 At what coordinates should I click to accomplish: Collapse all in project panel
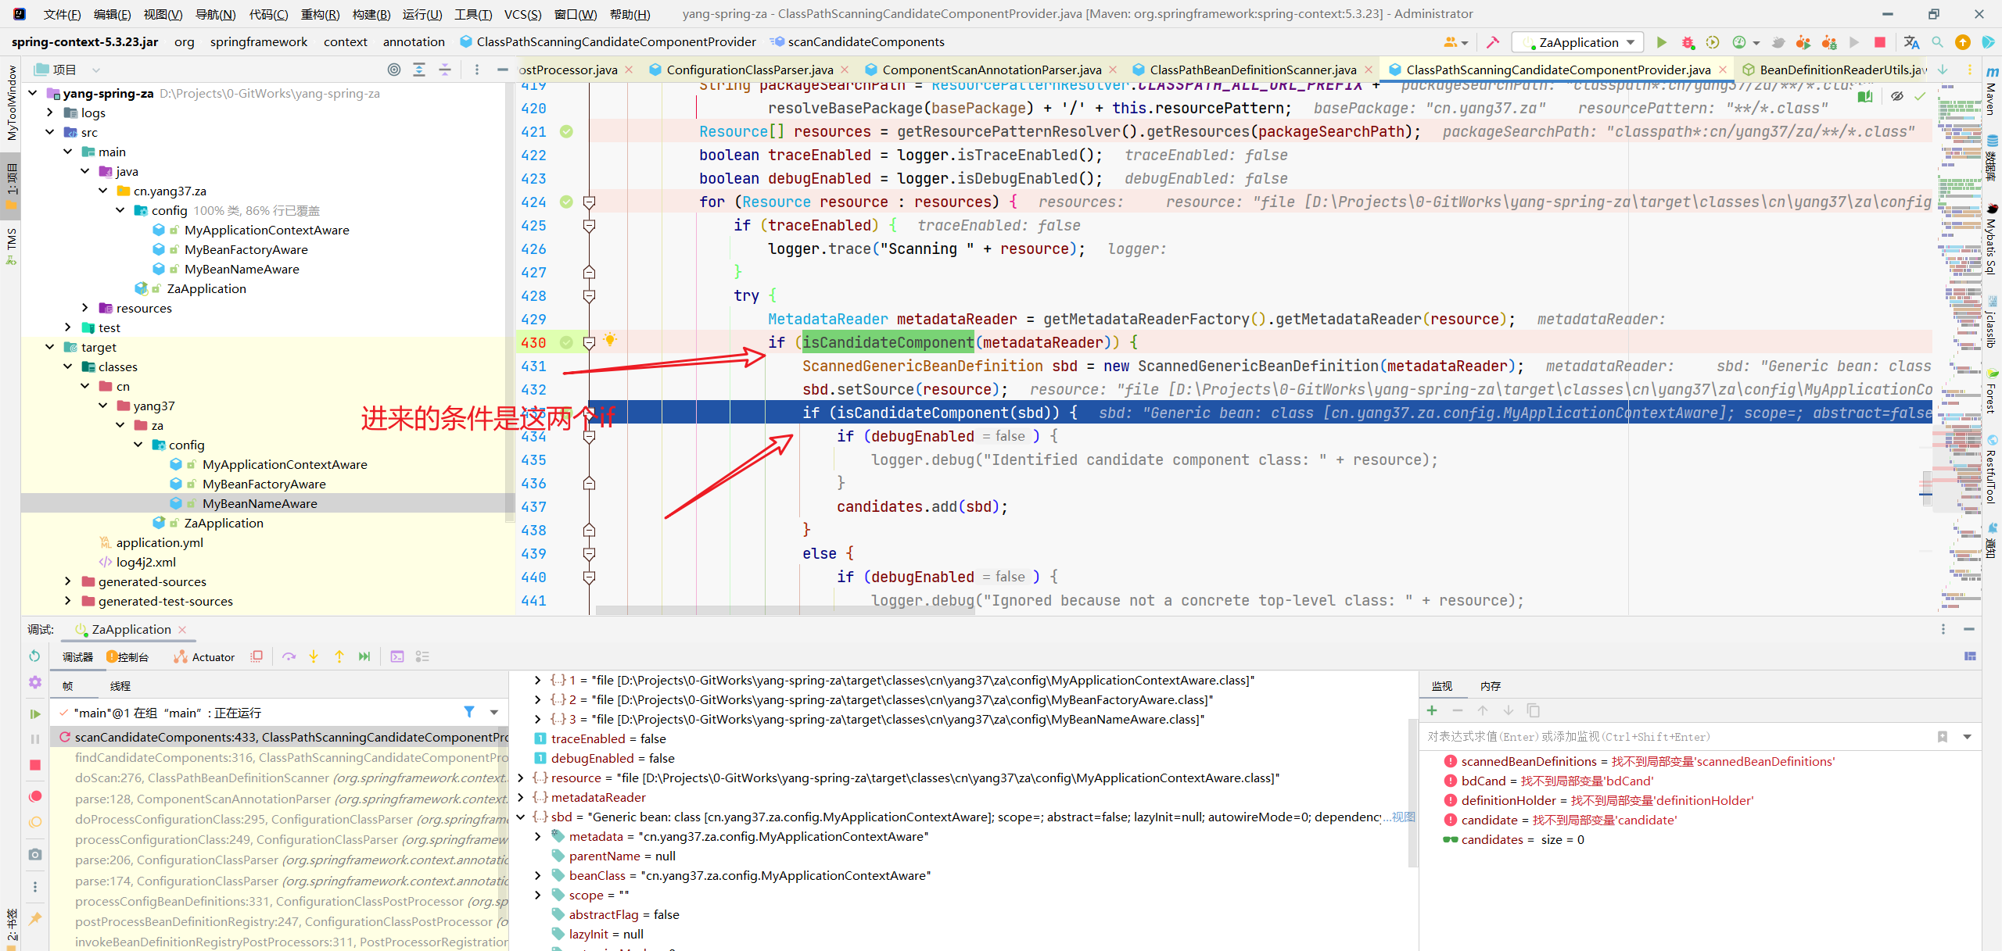(445, 70)
